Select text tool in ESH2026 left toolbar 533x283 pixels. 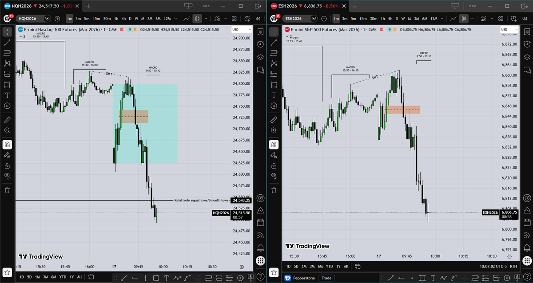(x=274, y=95)
